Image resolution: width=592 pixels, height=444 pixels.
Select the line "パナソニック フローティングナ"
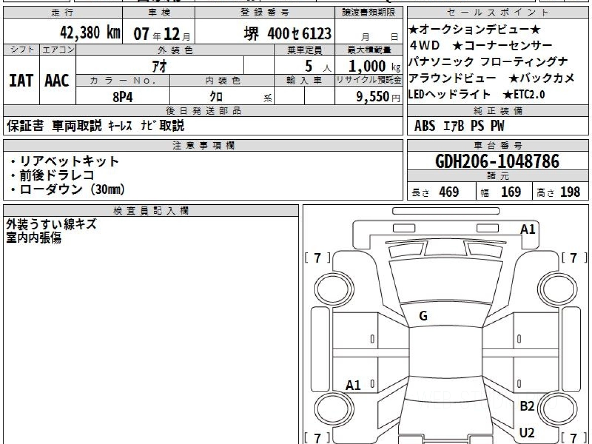tap(488, 62)
